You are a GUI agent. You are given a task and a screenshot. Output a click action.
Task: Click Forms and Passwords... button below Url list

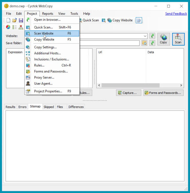tap(163, 93)
